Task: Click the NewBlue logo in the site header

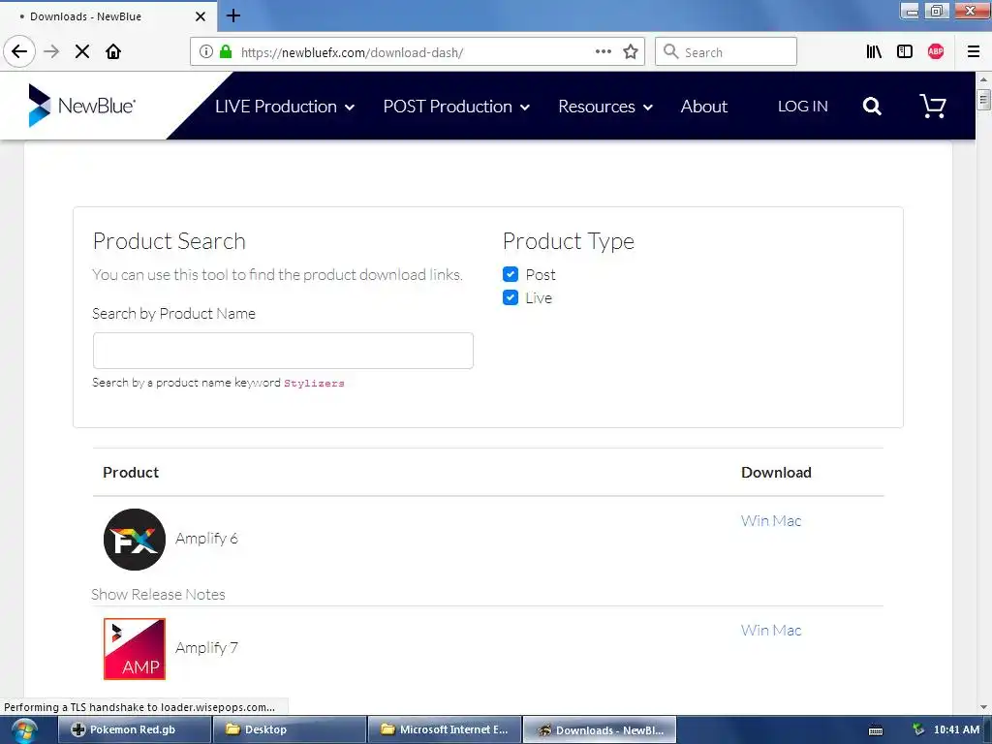Action: pos(81,105)
